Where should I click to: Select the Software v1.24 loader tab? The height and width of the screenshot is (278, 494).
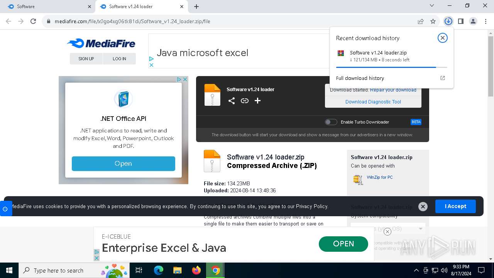(x=142, y=7)
